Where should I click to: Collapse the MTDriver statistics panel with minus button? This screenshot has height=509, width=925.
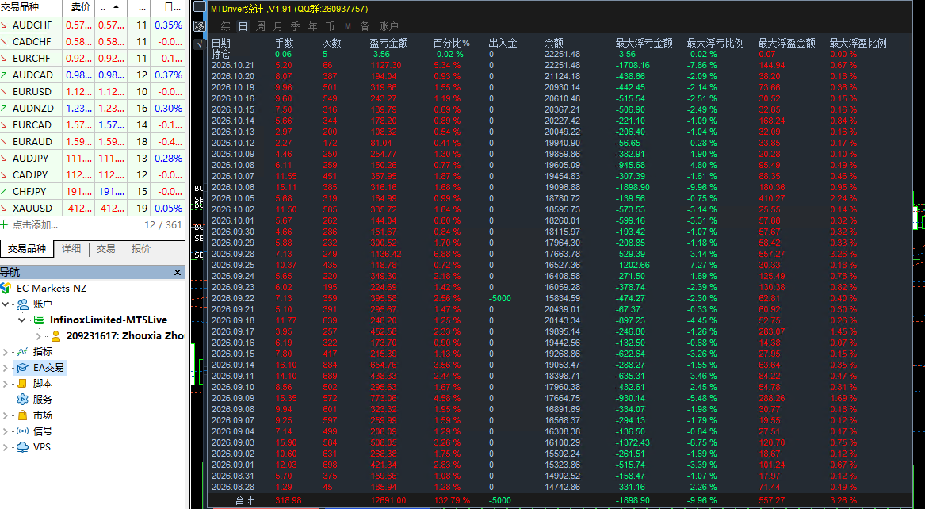200,8
